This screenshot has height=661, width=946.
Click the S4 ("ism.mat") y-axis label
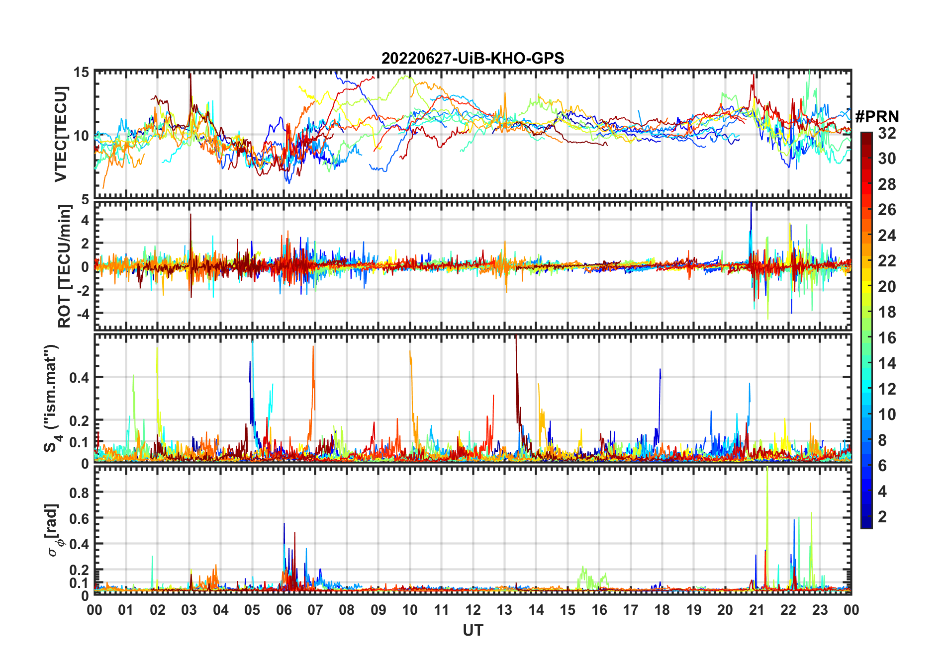51,399
